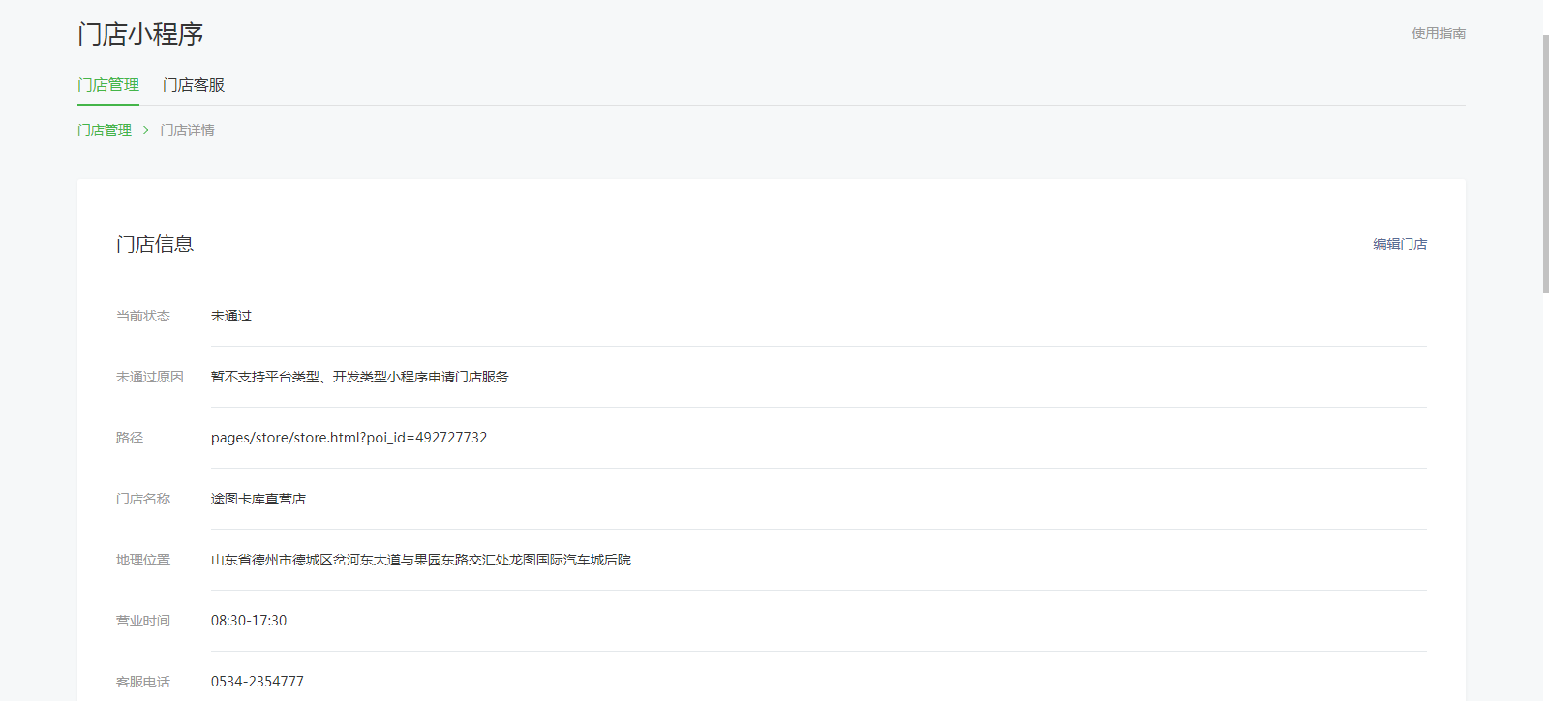Image resolution: width=1549 pixels, height=701 pixels.
Task: Click the 当前状态 label
Action: pos(143,316)
